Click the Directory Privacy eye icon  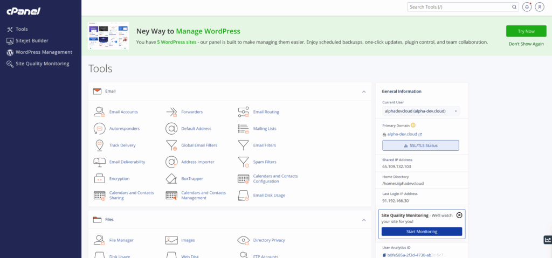point(243,240)
